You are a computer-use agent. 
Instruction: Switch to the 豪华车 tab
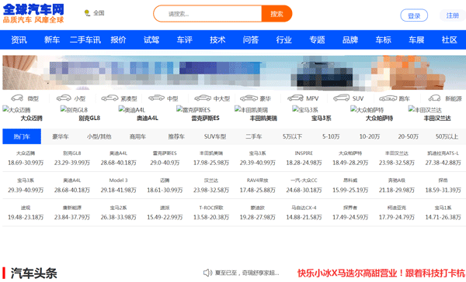61,136
